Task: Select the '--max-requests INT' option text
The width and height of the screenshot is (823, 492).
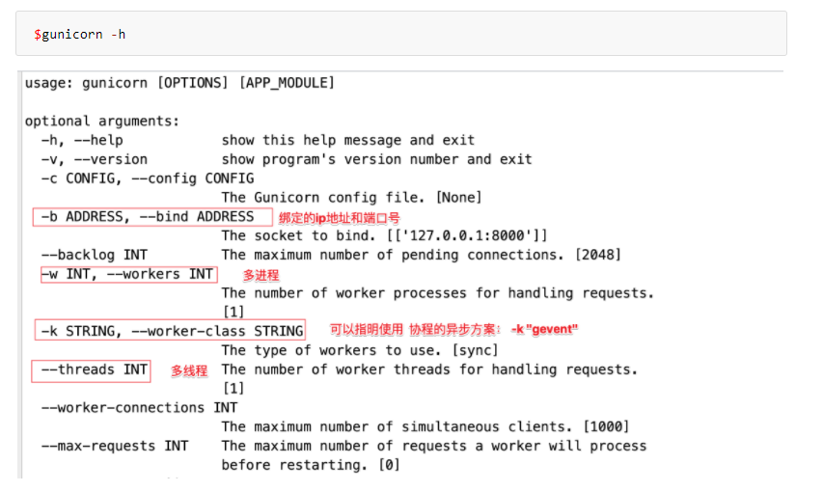Action: [x=115, y=446]
